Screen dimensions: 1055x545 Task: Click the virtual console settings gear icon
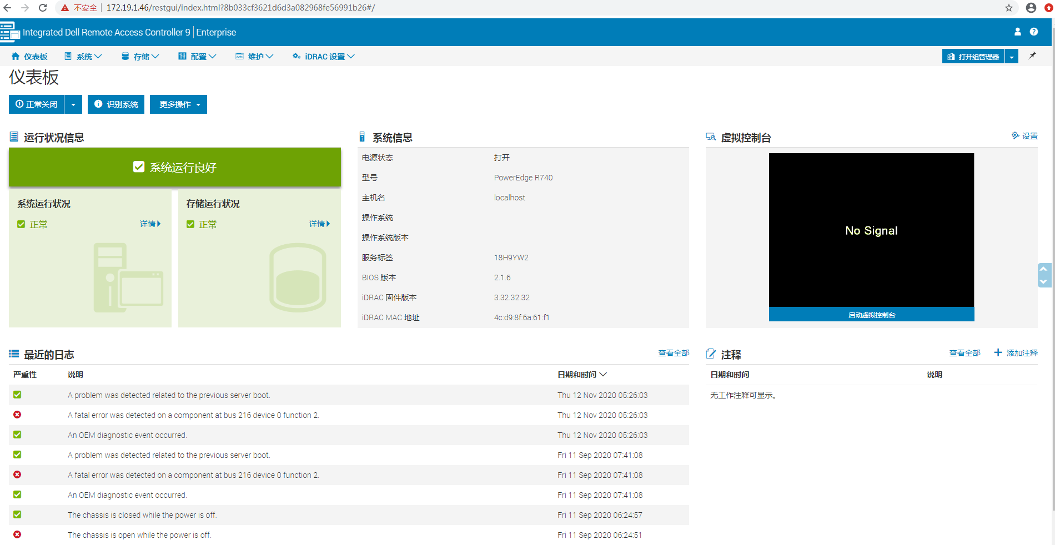[1015, 135]
